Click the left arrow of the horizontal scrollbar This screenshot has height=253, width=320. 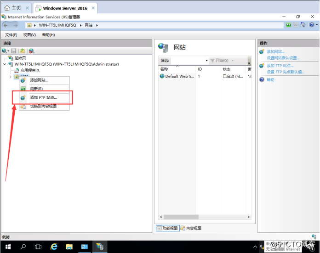tap(161, 217)
